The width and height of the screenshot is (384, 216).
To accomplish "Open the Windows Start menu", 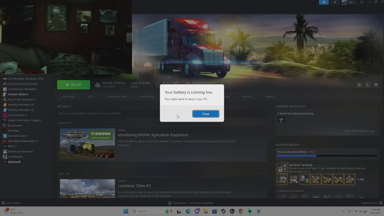I will 126,211.
